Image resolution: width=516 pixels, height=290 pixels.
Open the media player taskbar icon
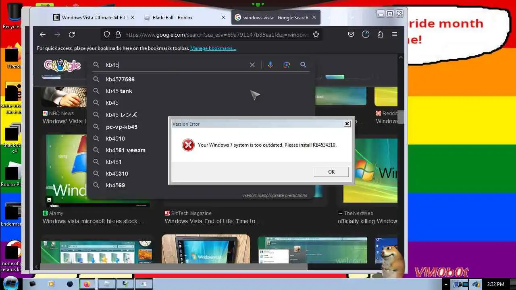(x=51, y=284)
